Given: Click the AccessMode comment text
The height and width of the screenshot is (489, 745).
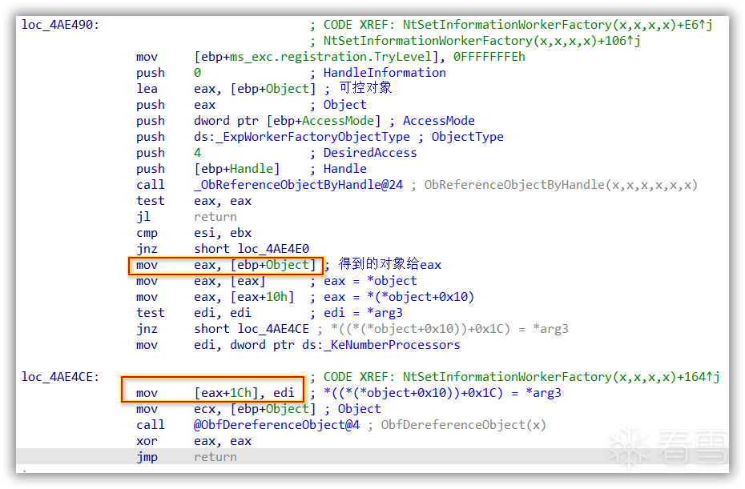Looking at the screenshot, I should click(x=438, y=121).
